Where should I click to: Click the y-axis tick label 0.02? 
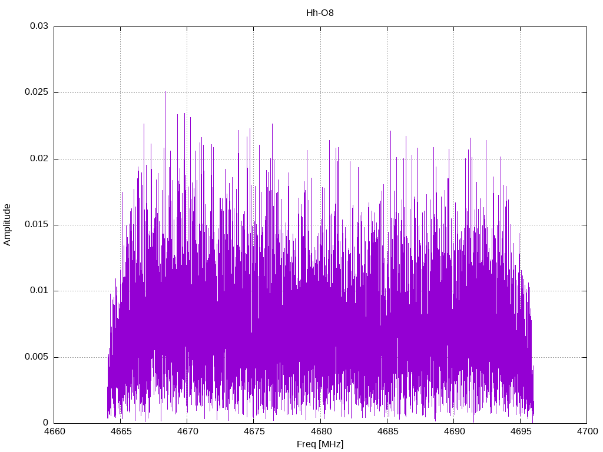(39, 158)
